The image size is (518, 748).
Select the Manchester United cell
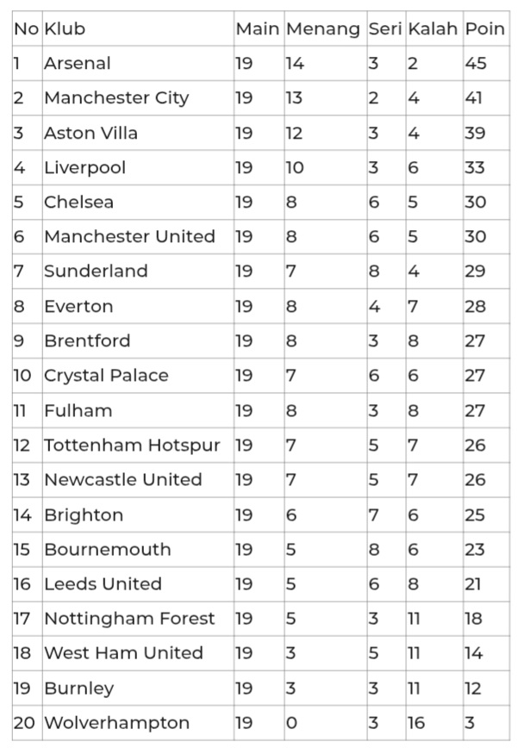pyautogui.click(x=129, y=236)
